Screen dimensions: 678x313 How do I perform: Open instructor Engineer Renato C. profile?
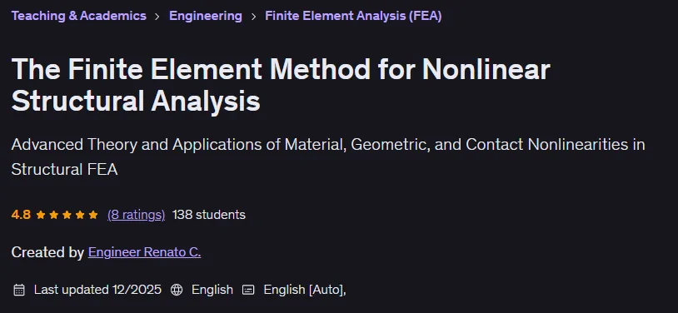pos(144,252)
